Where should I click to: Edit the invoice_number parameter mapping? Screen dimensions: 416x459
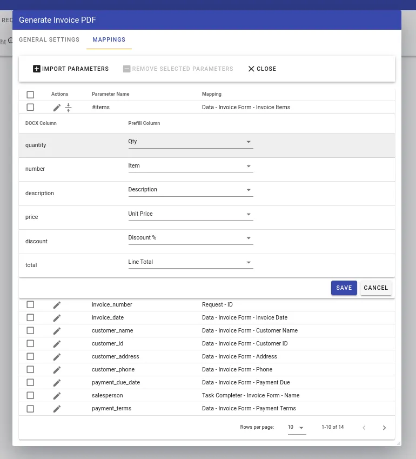click(57, 305)
